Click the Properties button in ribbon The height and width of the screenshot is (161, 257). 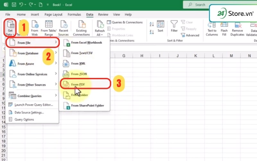point(116,29)
